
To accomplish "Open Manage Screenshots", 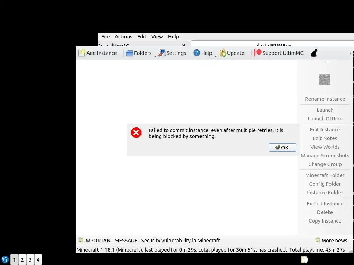I will pyautogui.click(x=325, y=156).
